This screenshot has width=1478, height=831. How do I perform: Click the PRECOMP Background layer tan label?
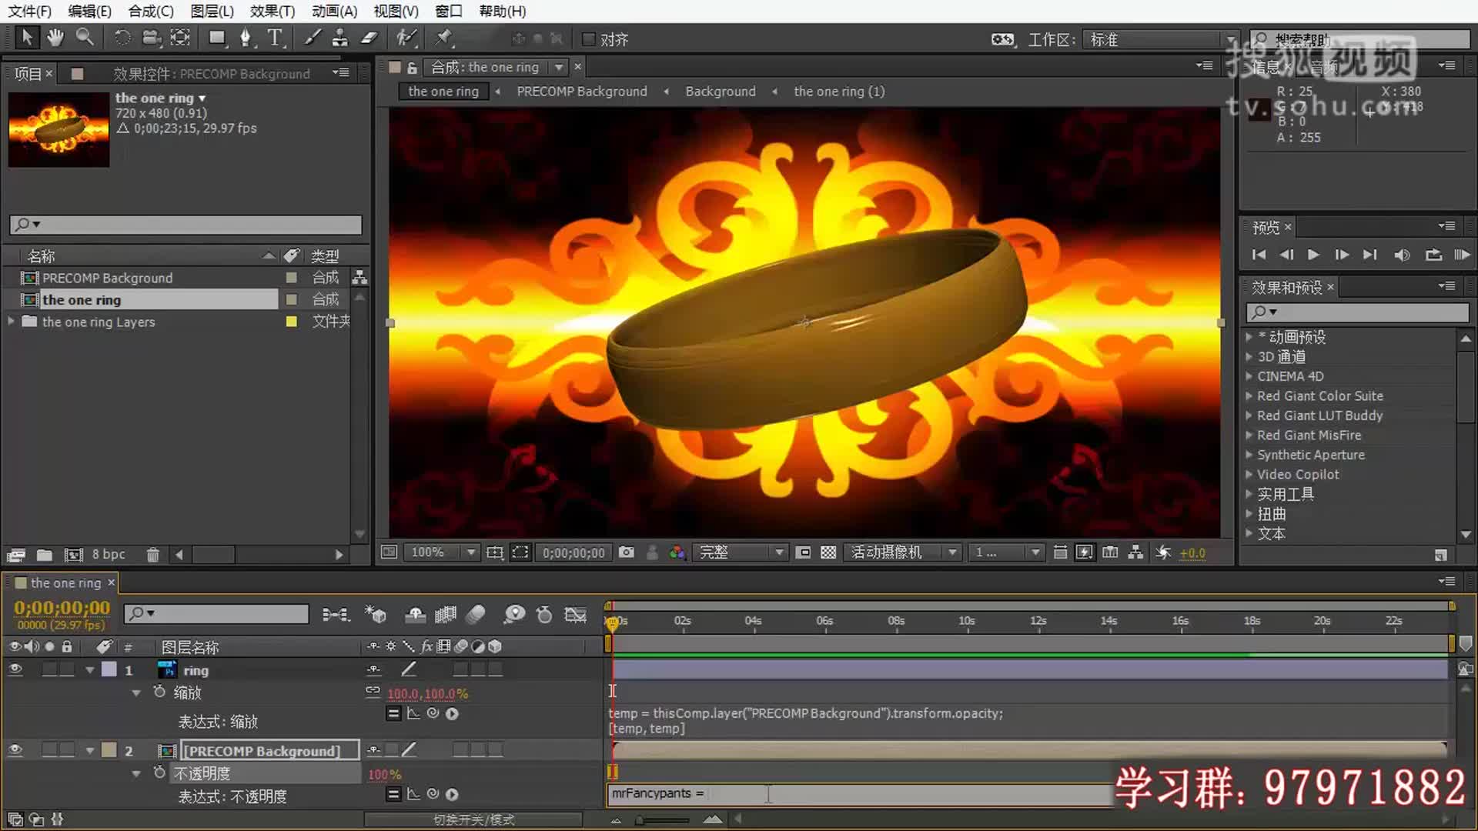coord(109,750)
